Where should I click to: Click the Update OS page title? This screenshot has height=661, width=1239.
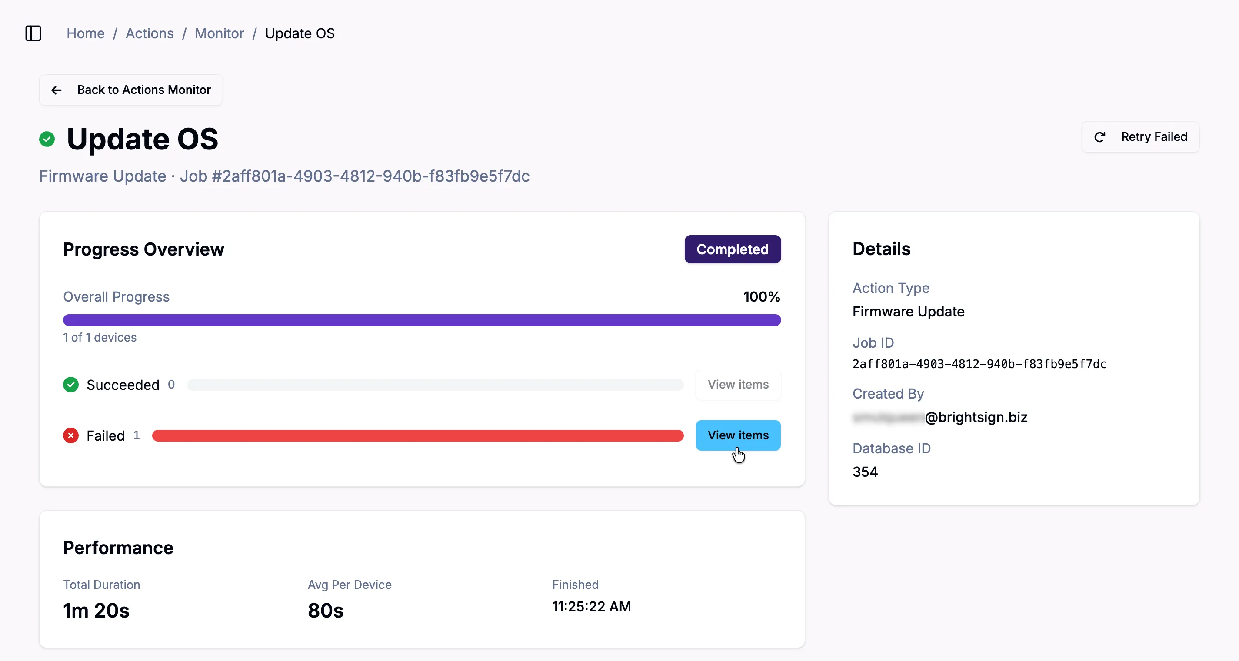point(142,139)
